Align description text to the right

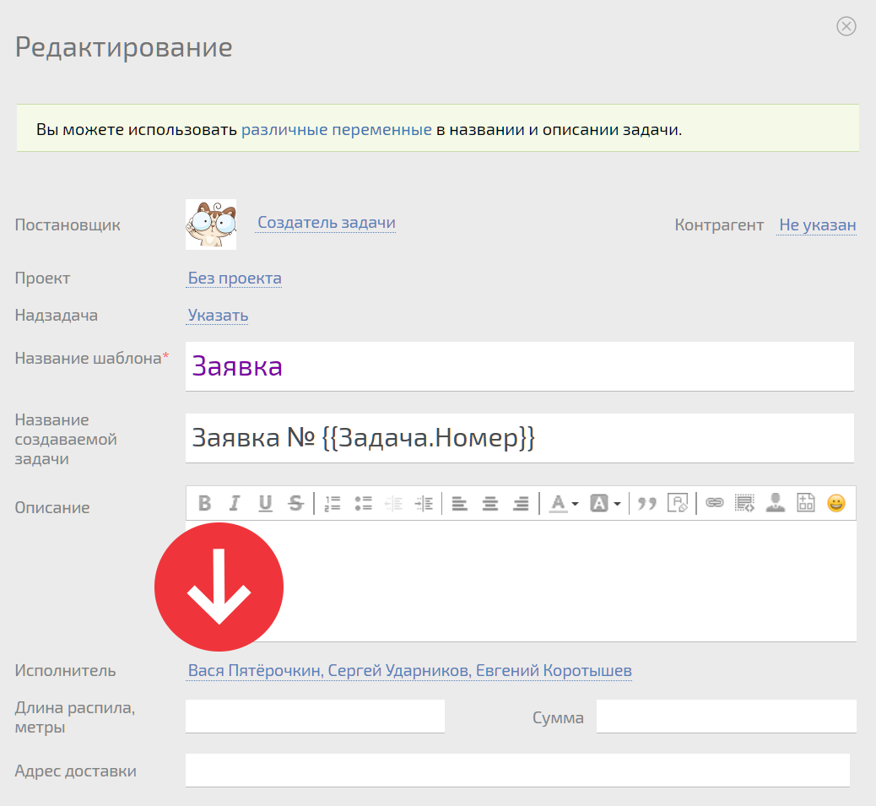(521, 503)
